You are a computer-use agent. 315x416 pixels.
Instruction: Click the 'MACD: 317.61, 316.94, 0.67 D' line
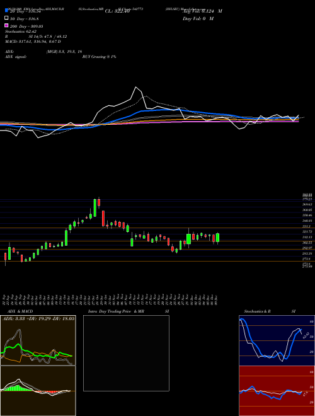(x=33, y=42)
